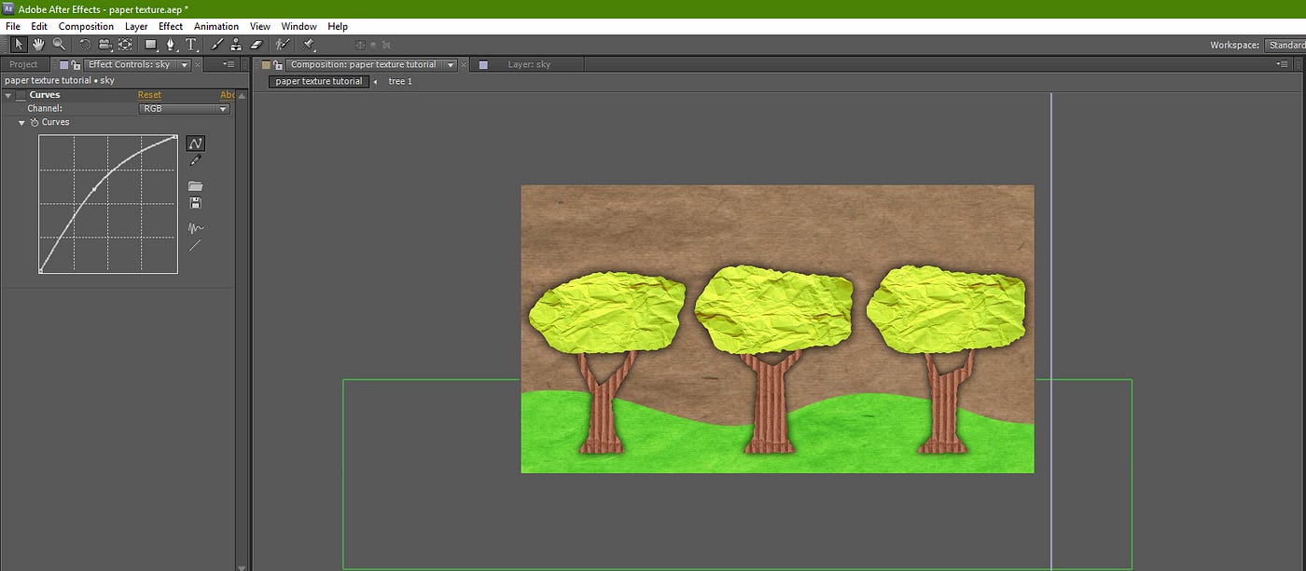Select the Zoom magnifier tool
The width and height of the screenshot is (1306, 571).
pos(59,45)
